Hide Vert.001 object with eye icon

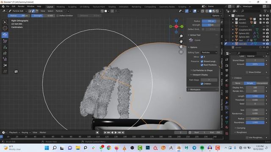point(264,44)
